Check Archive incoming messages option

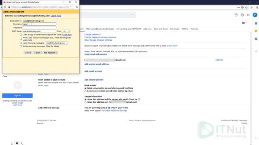21,46
